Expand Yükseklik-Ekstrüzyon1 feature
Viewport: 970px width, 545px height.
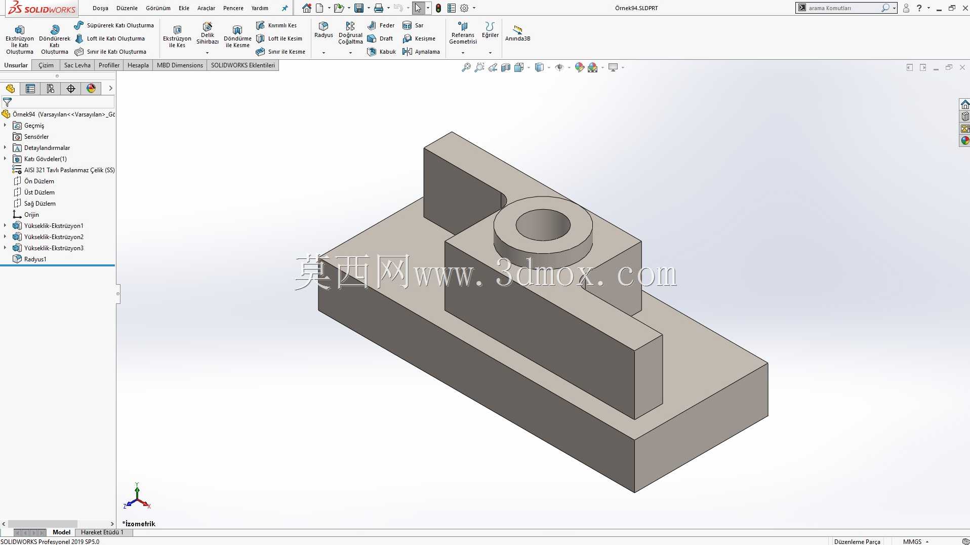(5, 225)
